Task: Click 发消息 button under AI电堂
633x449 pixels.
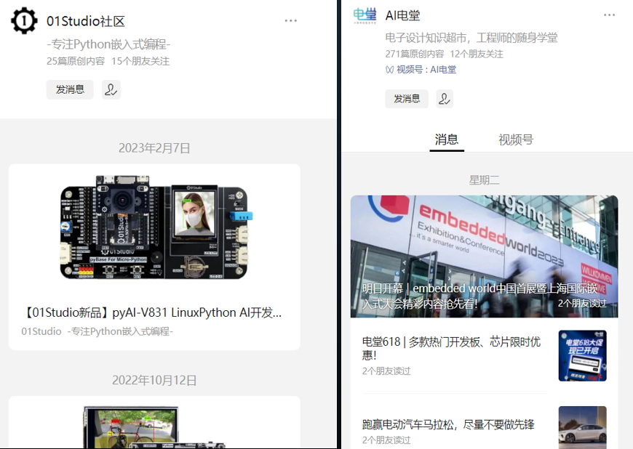Action: click(x=407, y=99)
